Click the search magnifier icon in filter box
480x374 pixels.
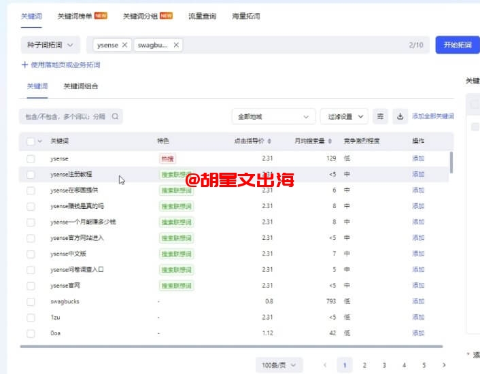click(115, 116)
